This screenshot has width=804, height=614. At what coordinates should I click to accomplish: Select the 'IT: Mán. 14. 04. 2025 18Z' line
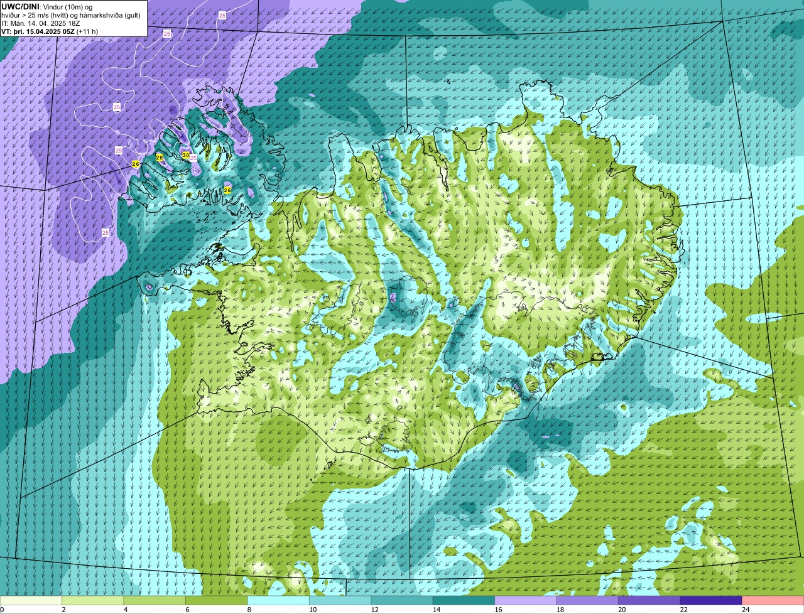pos(41,23)
